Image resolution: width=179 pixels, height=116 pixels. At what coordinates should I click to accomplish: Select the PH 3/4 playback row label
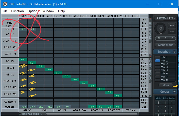[x=10, y=68]
